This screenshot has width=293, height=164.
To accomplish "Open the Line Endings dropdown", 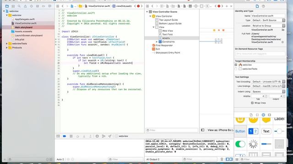I will pyautogui.click(x=268, y=86).
